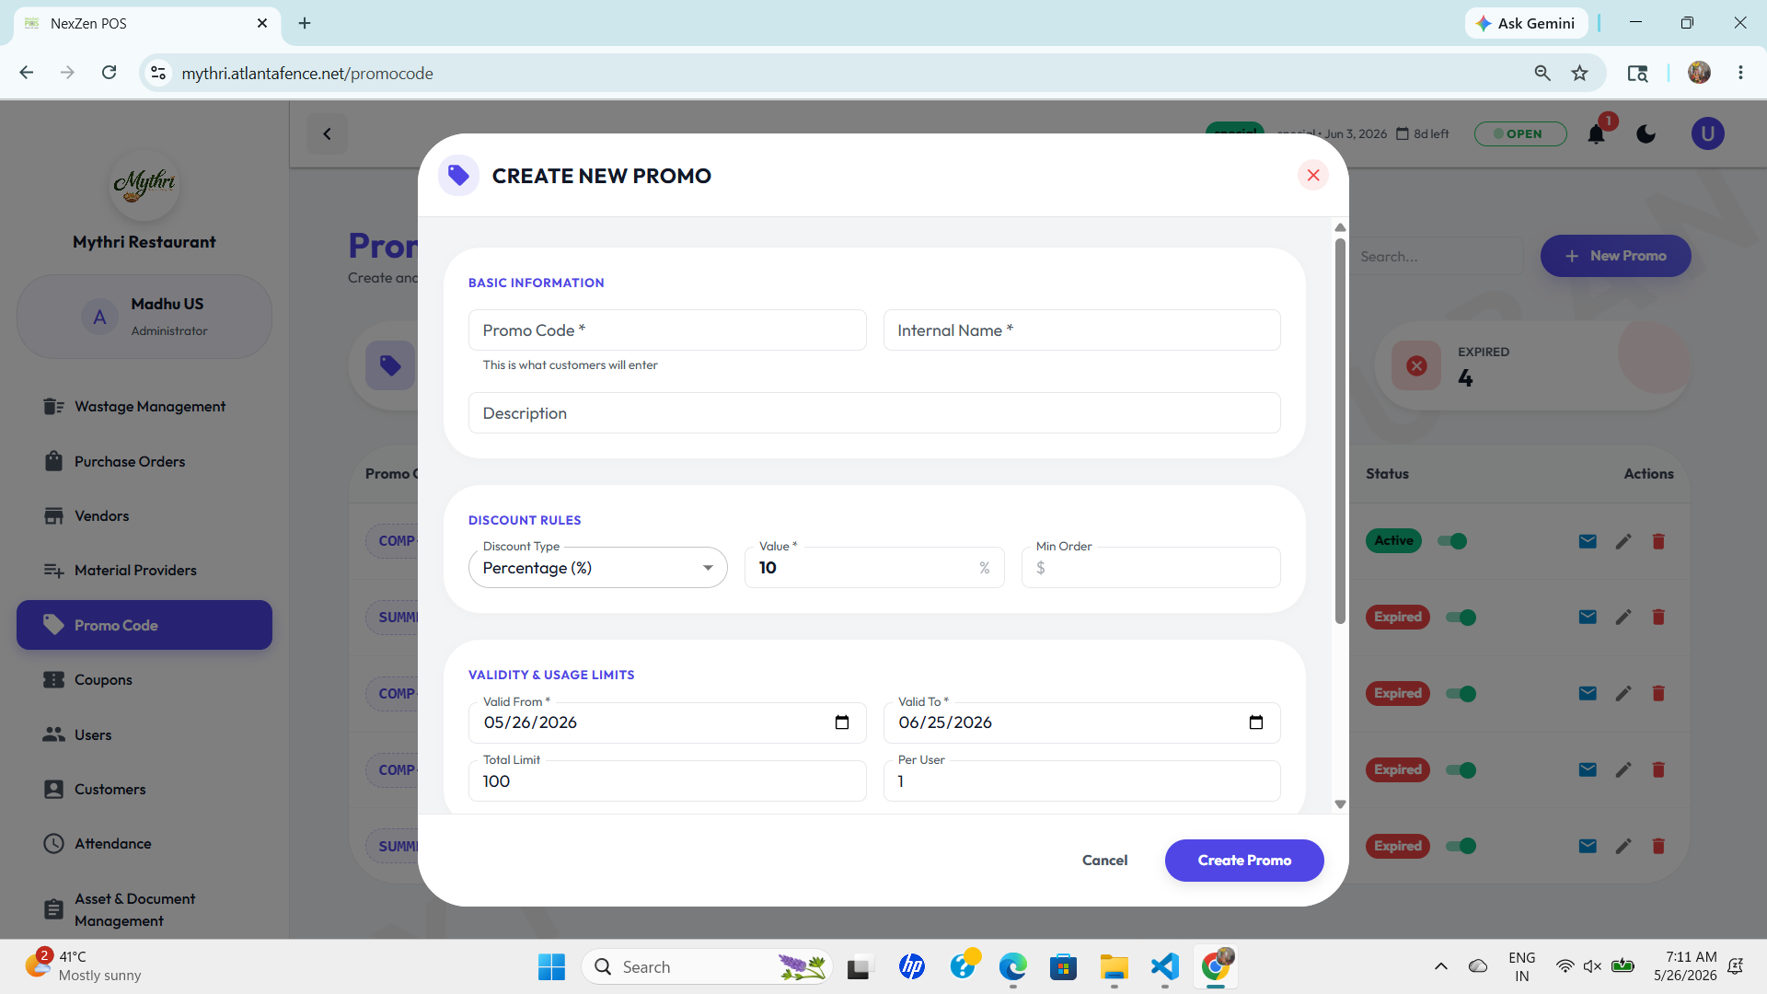This screenshot has width=1767, height=994.
Task: Collapse sidebar with back chevron
Action: pos(327,134)
